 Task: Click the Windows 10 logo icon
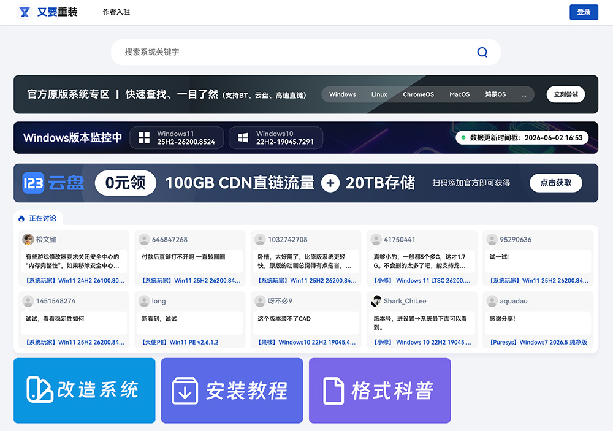click(243, 138)
